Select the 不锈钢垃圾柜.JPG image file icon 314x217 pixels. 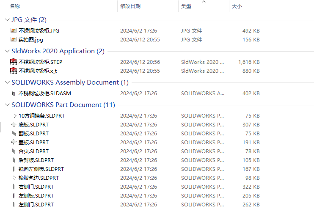pyautogui.click(x=14, y=30)
